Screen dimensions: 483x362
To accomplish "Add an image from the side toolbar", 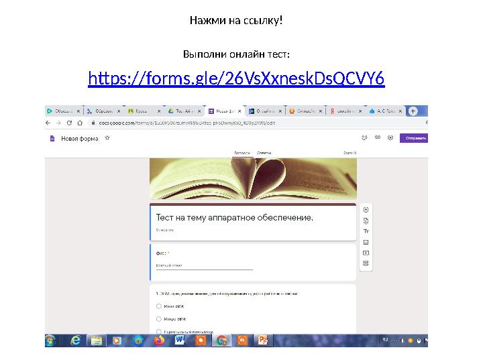I will [366, 242].
